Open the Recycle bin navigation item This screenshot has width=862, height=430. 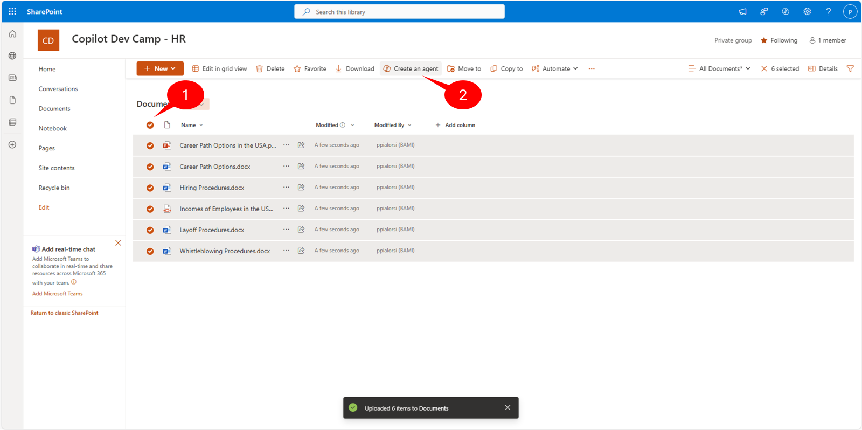[x=54, y=188]
